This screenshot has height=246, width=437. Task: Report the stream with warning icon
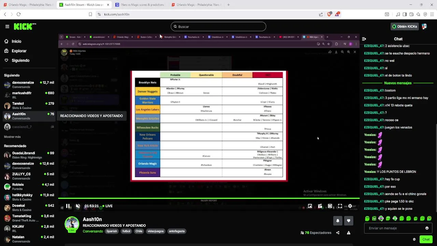(x=349, y=233)
